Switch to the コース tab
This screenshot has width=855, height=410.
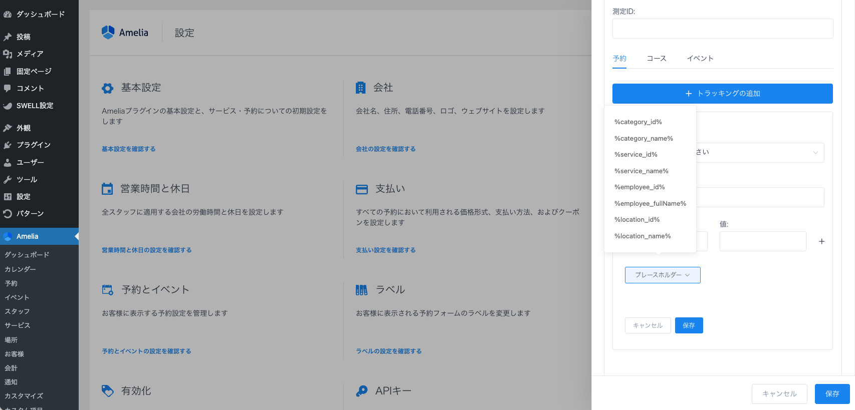656,59
